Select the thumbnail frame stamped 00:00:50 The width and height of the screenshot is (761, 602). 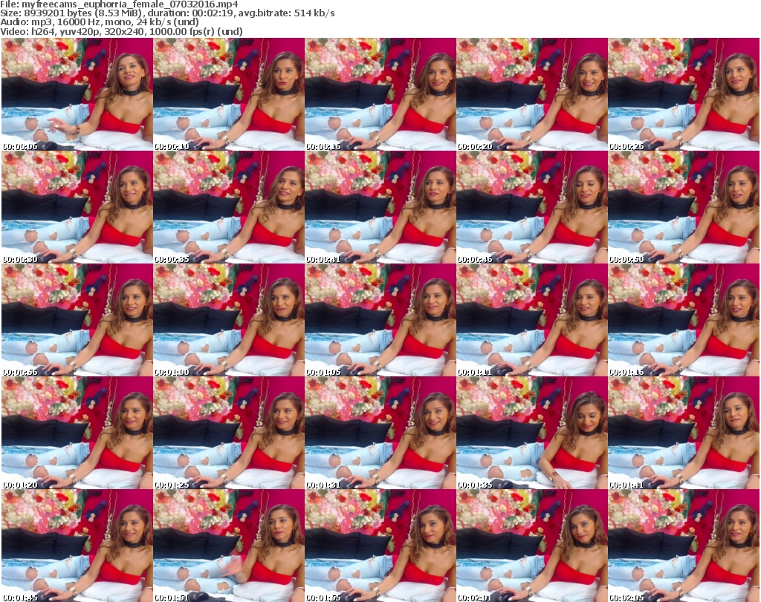click(684, 207)
